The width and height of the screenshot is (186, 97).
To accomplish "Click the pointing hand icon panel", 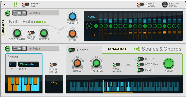I will [54, 84].
